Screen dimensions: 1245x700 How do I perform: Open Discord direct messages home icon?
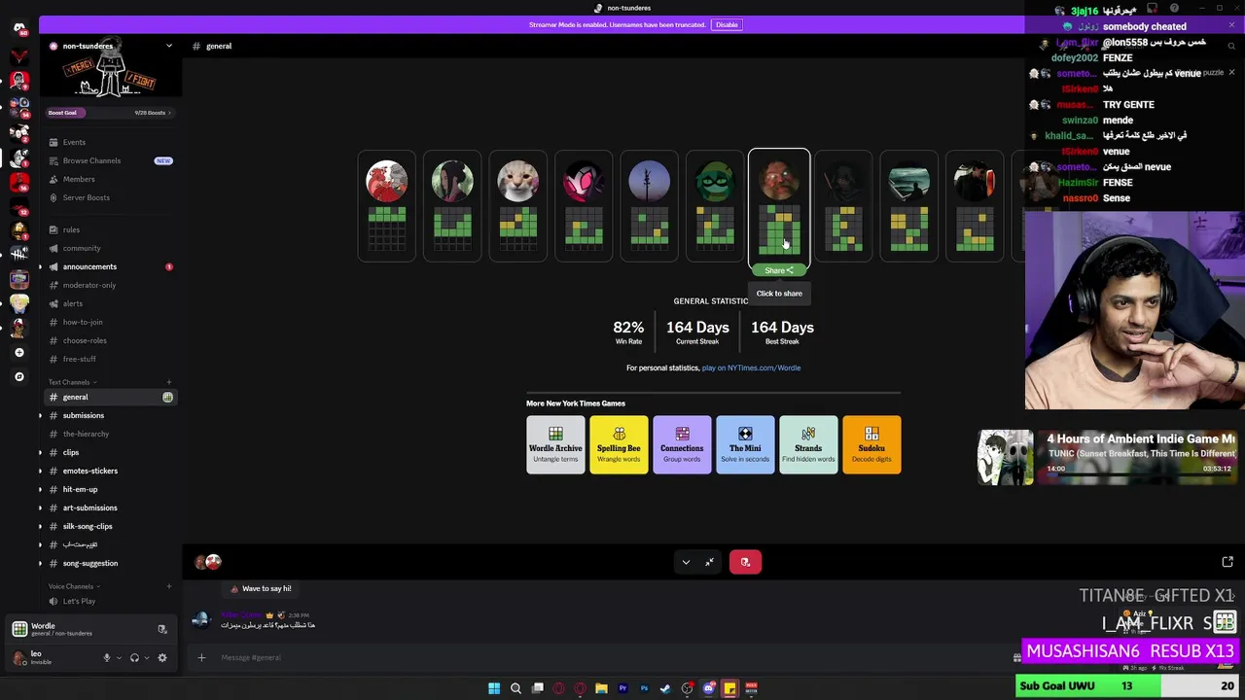pos(19,28)
